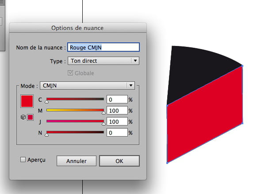The image size is (257, 194).
Task: Click the Nom de la nuance text field
Action: click(104, 47)
